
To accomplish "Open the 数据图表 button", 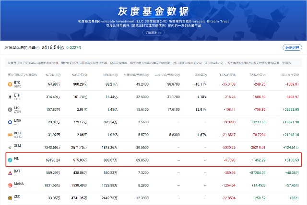I will [292, 48].
